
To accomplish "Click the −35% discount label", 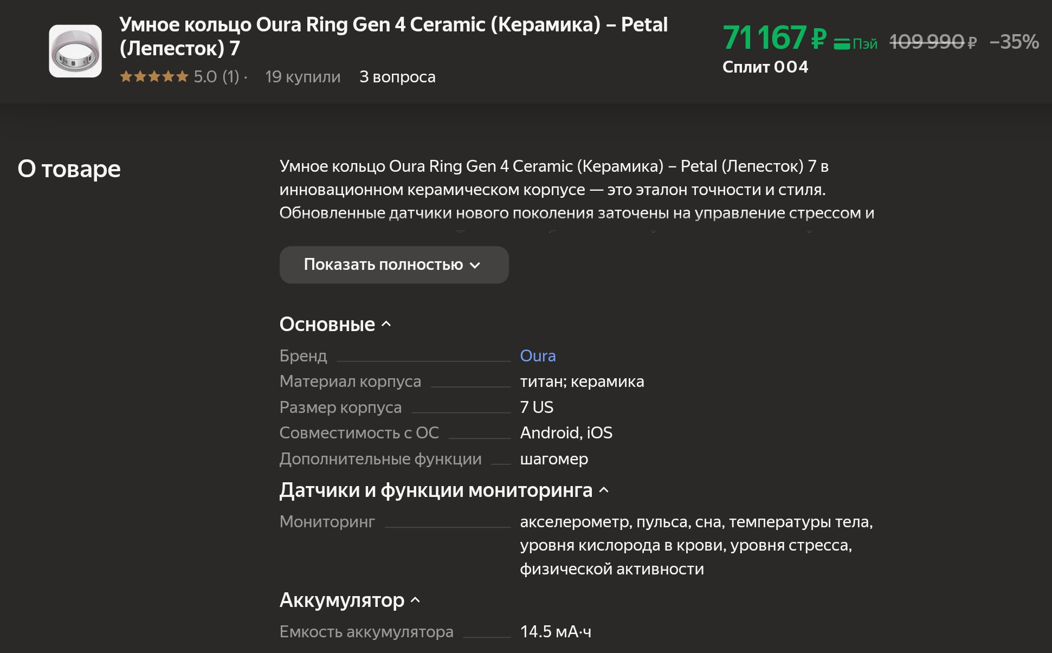I will pyautogui.click(x=1014, y=42).
